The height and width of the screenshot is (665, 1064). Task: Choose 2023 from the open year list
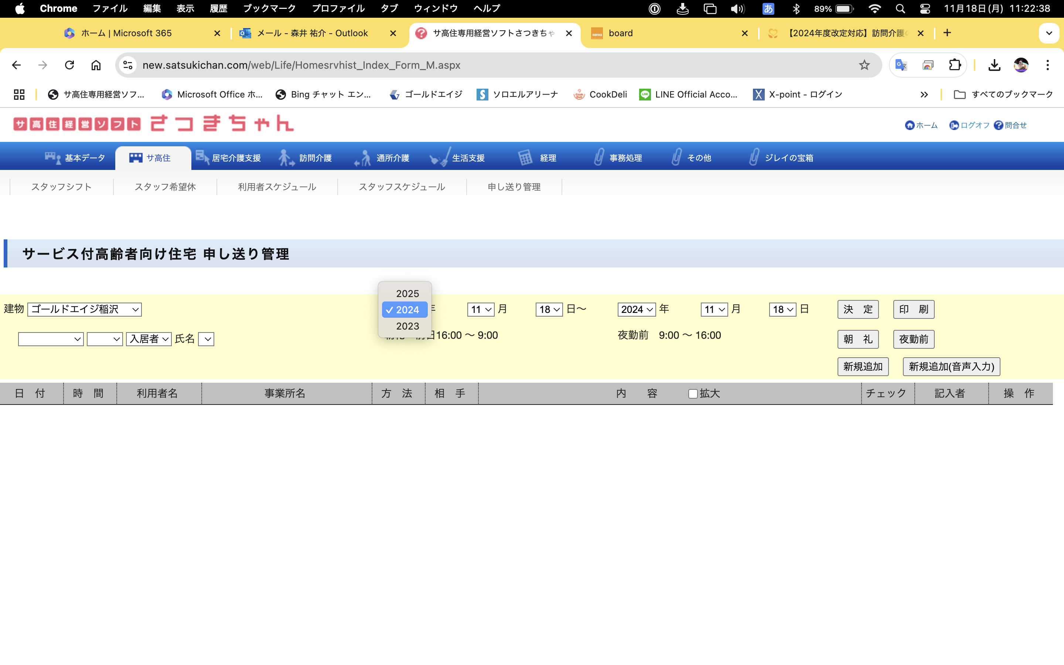pyautogui.click(x=407, y=326)
